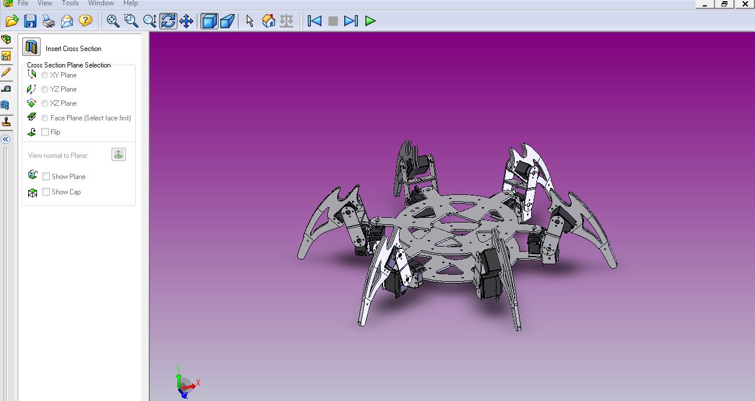Viewport: 755px width, 401px height.
Task: Play the animation with green arrow
Action: coord(370,21)
